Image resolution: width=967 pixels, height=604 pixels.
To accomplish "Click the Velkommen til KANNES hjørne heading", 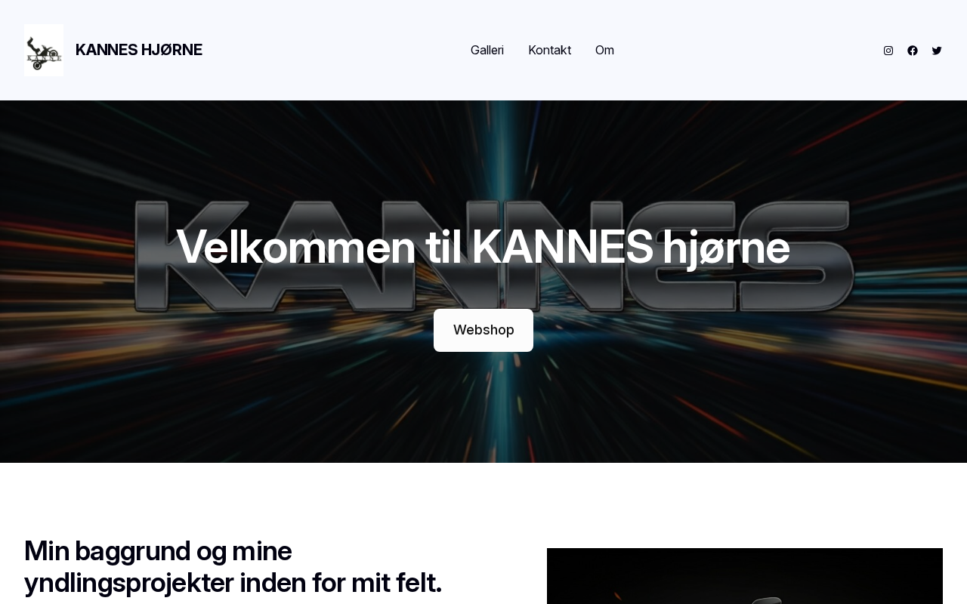I will [483, 247].
